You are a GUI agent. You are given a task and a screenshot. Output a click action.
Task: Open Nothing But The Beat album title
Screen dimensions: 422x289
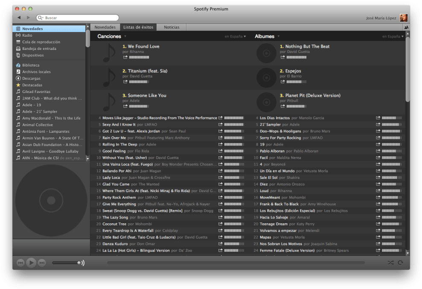[x=307, y=47]
